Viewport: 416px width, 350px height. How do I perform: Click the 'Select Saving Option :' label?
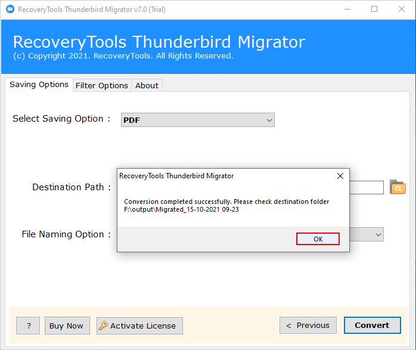(x=61, y=119)
